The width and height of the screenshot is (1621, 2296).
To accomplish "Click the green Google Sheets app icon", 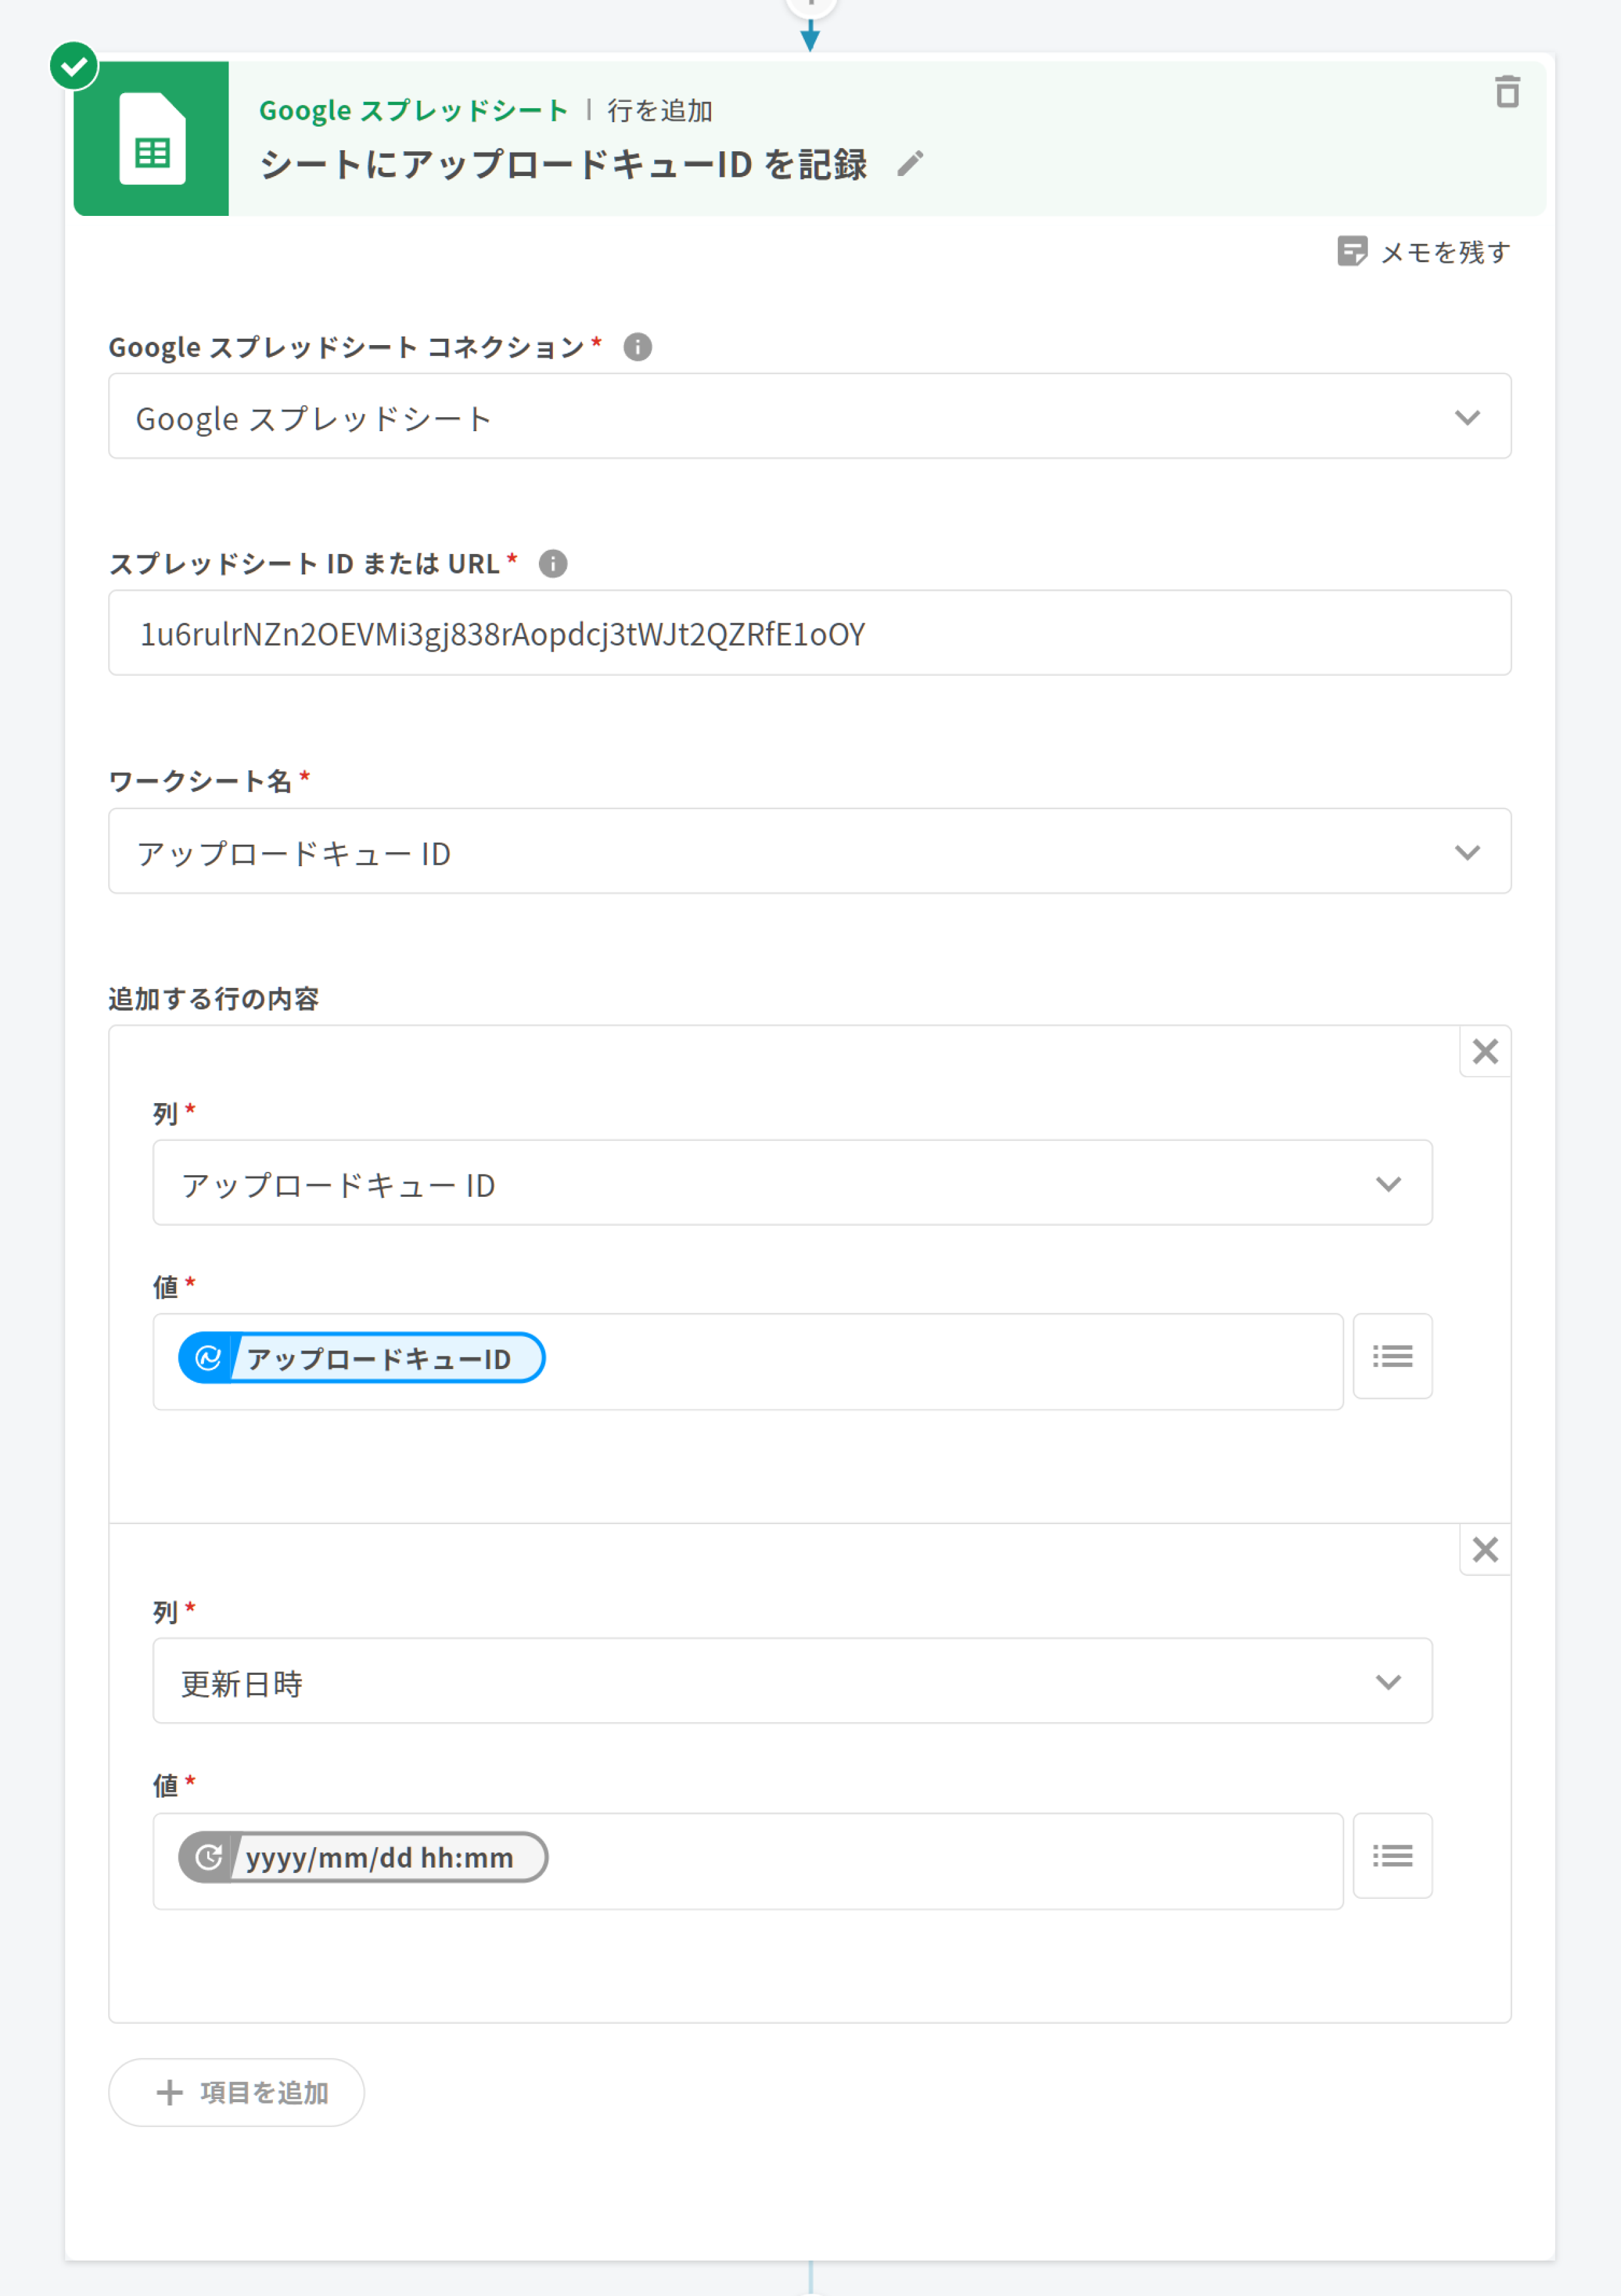I will (152, 139).
